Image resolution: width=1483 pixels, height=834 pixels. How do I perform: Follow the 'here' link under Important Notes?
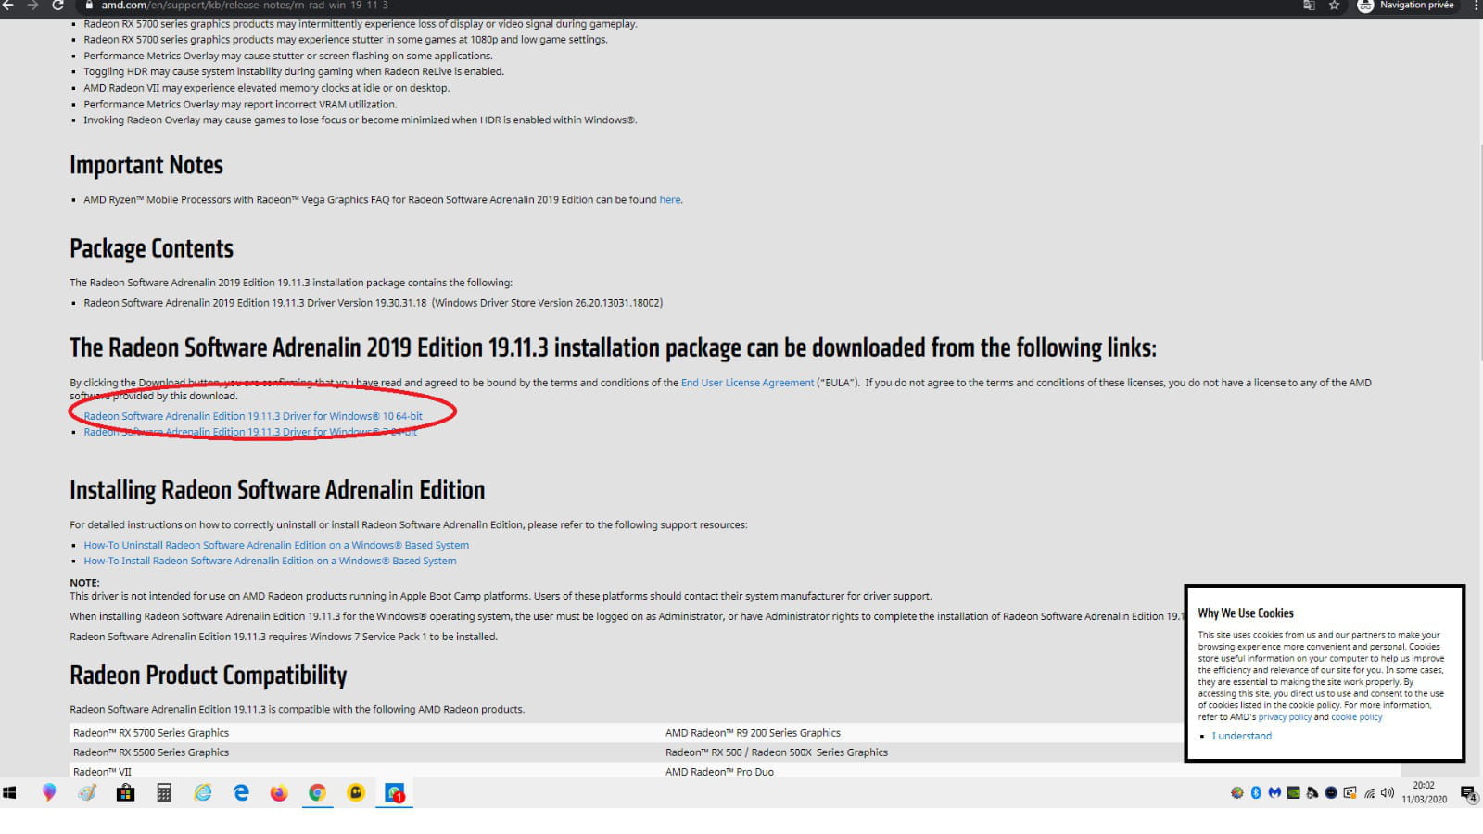[x=670, y=199]
